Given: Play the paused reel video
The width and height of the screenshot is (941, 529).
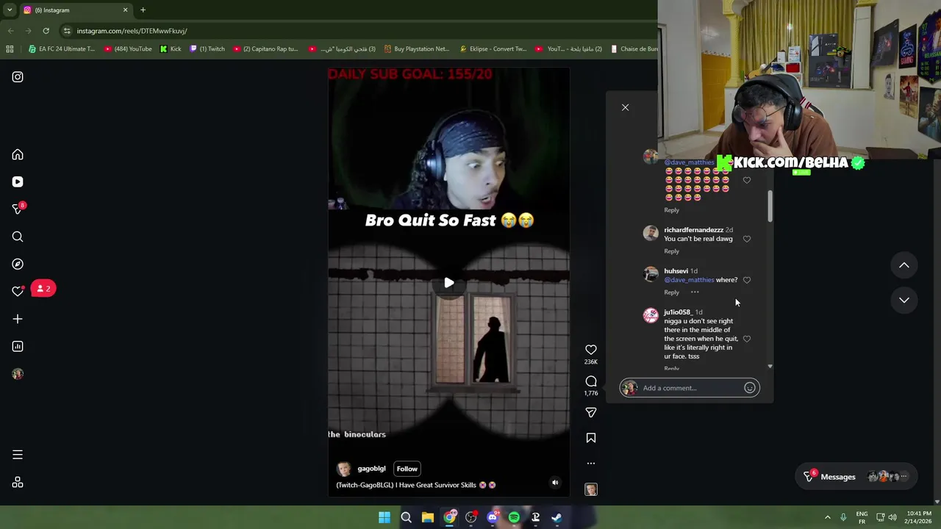Looking at the screenshot, I should coord(449,283).
